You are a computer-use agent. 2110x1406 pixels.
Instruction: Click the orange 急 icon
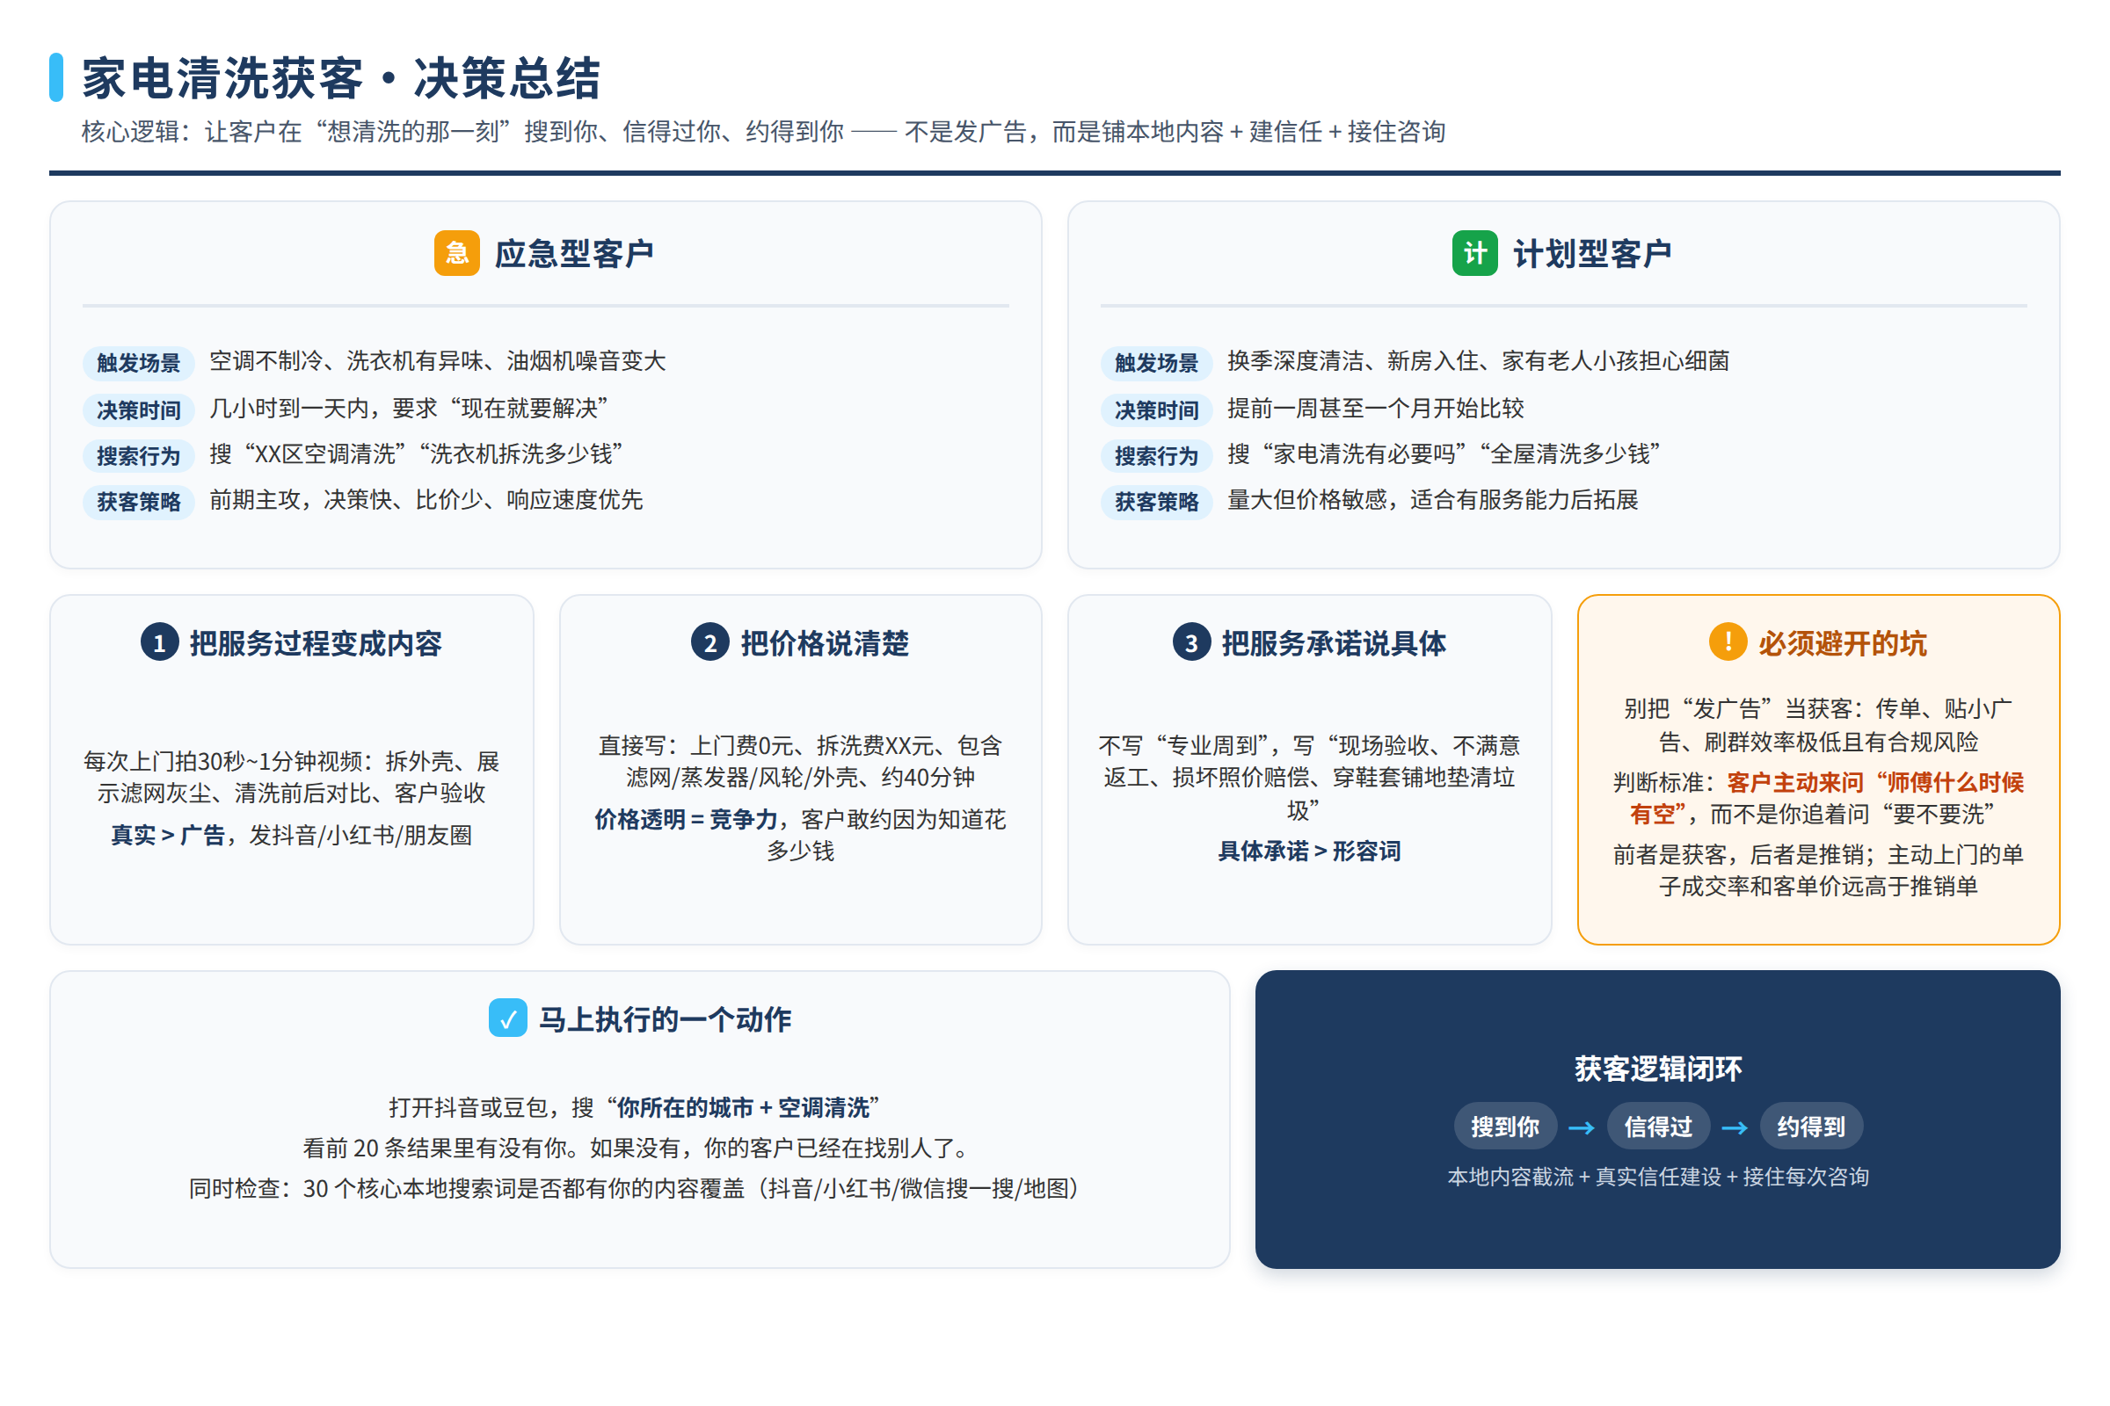click(456, 253)
